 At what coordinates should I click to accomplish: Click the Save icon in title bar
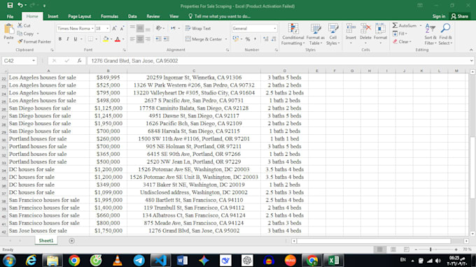[10, 6]
